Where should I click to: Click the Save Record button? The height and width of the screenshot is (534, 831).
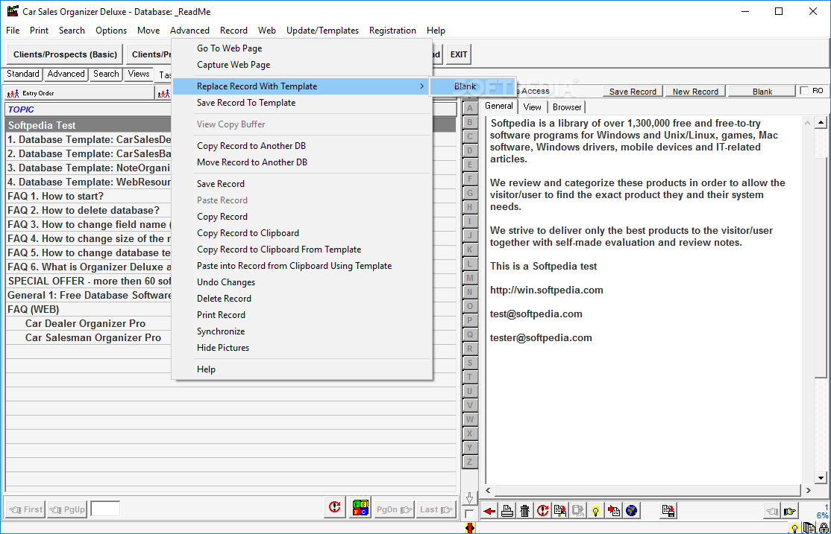[633, 92]
